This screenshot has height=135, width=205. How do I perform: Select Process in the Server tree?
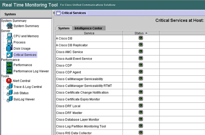(19, 42)
